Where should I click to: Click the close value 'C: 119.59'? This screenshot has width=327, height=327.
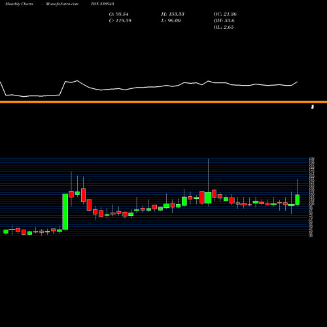120,21
